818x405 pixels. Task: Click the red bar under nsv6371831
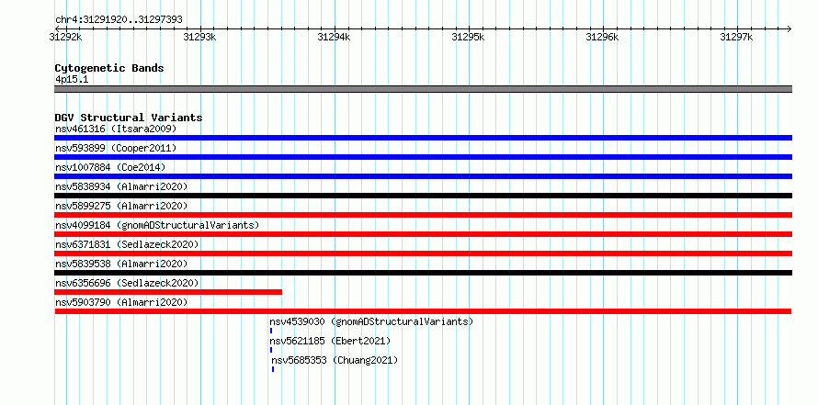click(423, 253)
